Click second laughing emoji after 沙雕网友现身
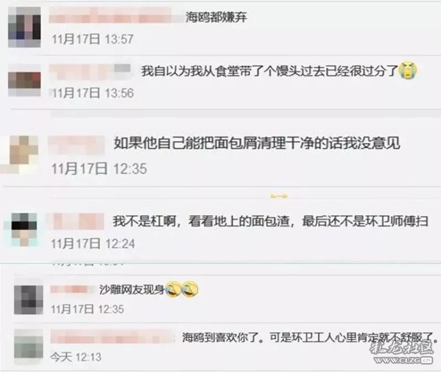The width and height of the screenshot is (441, 372). click(x=190, y=289)
